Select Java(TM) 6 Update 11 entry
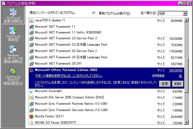Image resolution: width=193 pixels, height=129 pixels. click(107, 21)
